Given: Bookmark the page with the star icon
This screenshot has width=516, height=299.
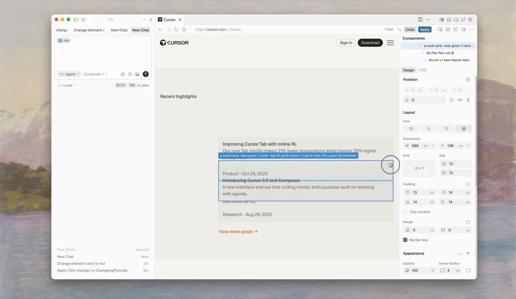Looking at the screenshot, I should coord(184,30).
